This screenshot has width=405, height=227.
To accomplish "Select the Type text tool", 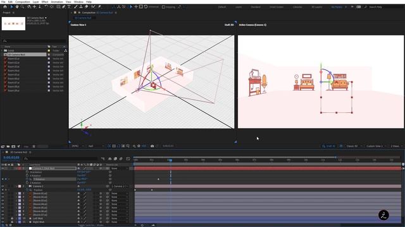I will click(x=69, y=7).
